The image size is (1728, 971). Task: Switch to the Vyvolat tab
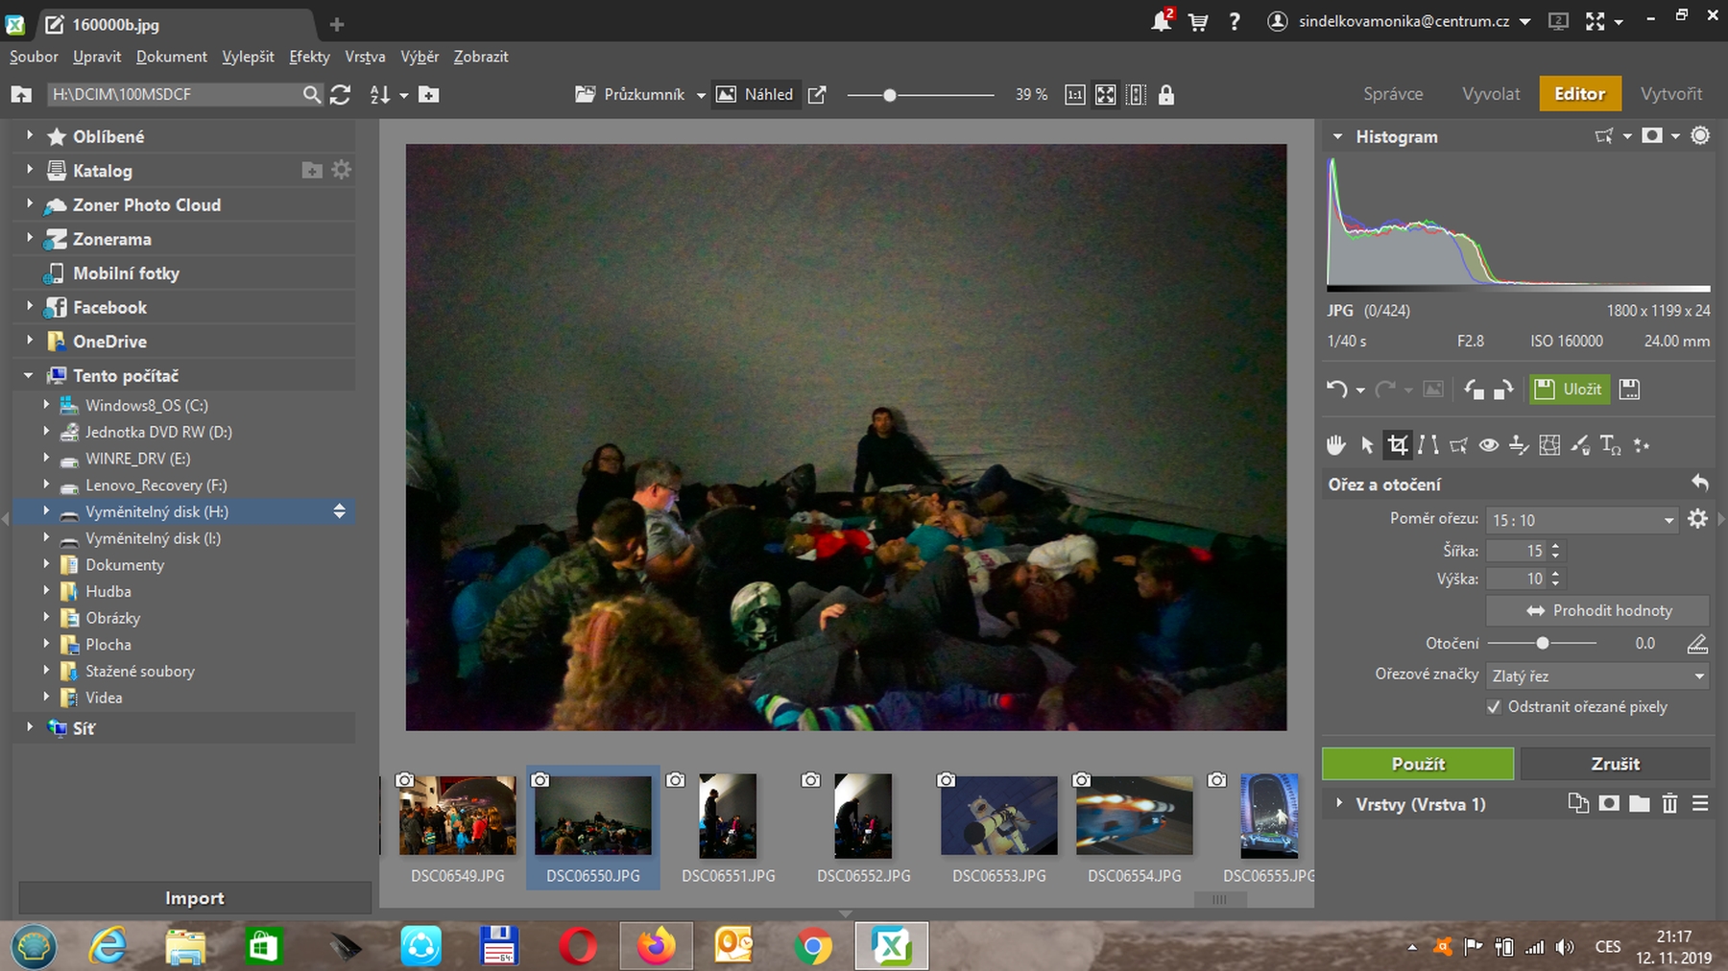[x=1490, y=94]
